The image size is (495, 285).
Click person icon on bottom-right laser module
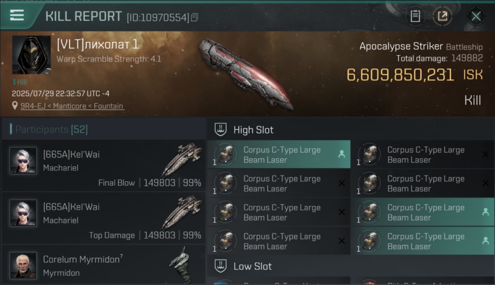pos(485,241)
